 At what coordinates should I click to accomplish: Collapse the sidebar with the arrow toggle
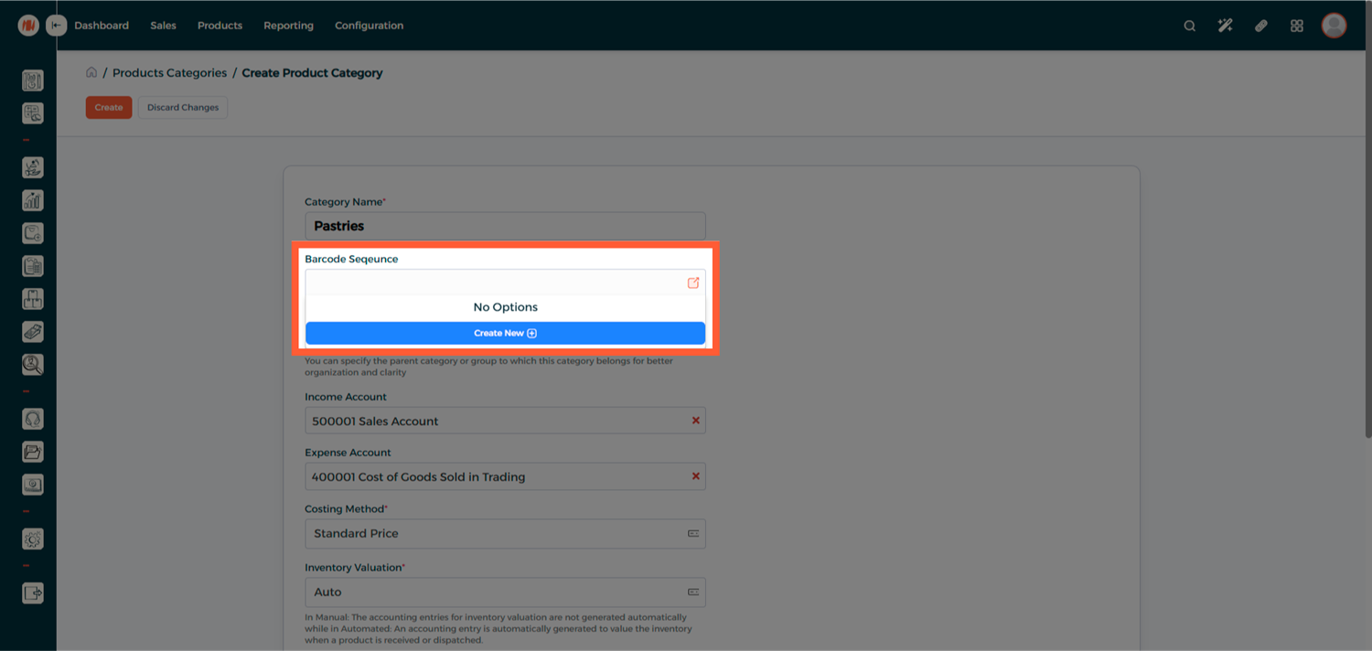(57, 26)
